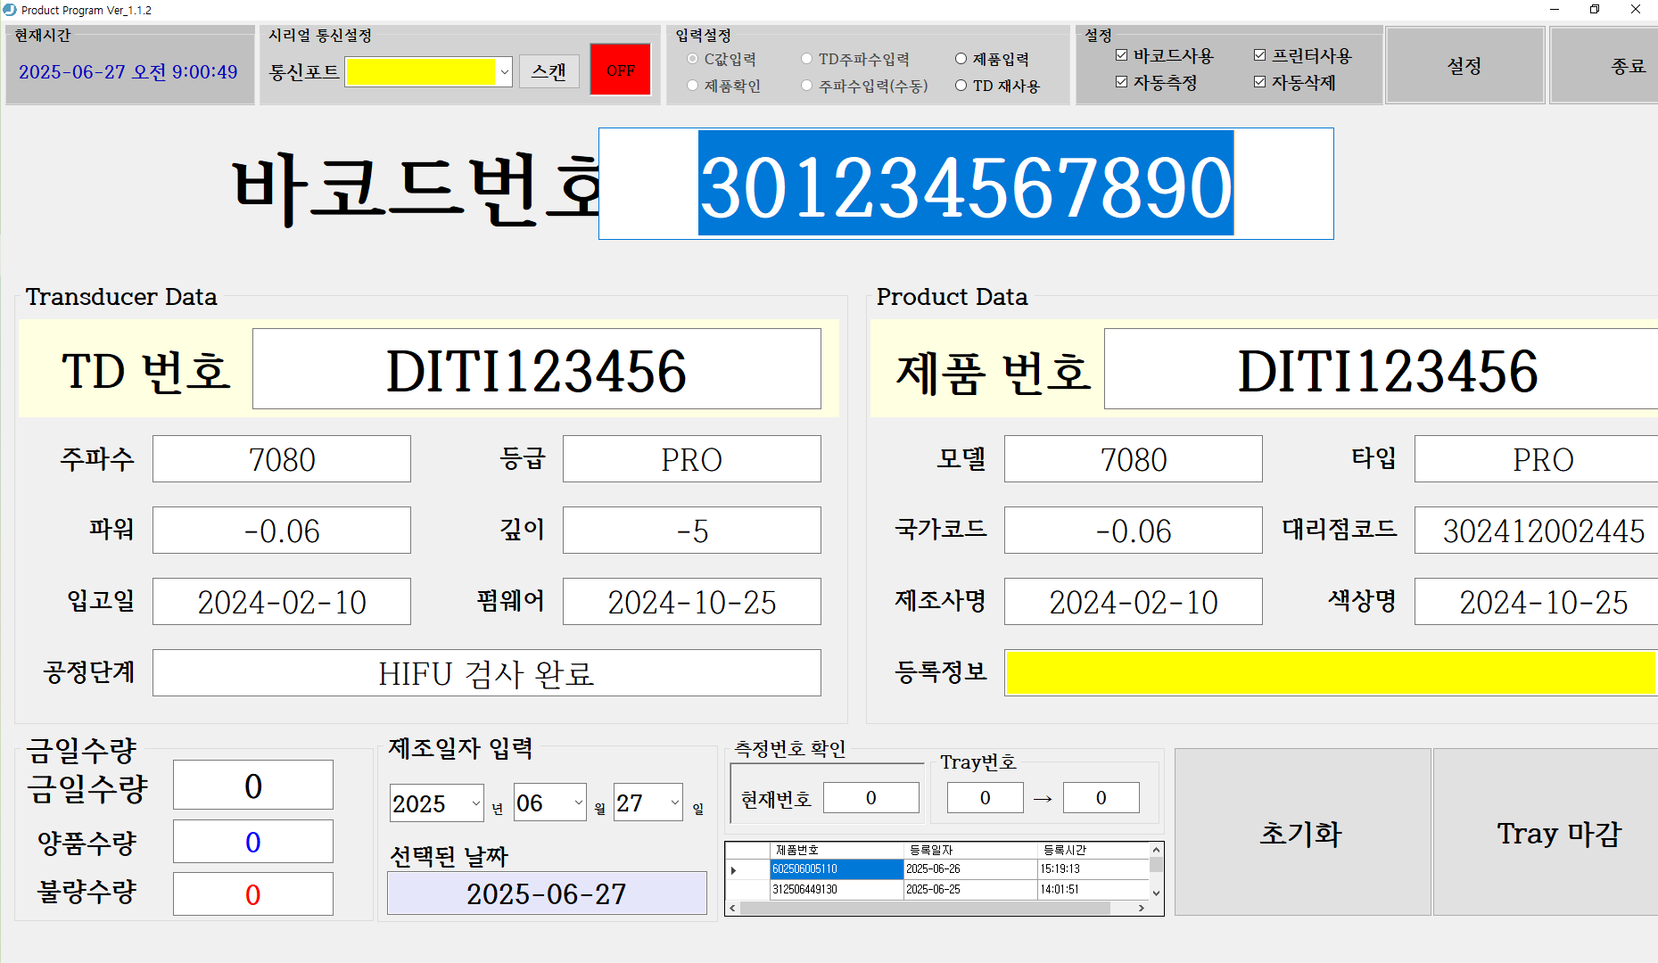Screen dimensions: 1658x963
Task: Disable the 자동측정 checkbox
Action: pos(1121,82)
